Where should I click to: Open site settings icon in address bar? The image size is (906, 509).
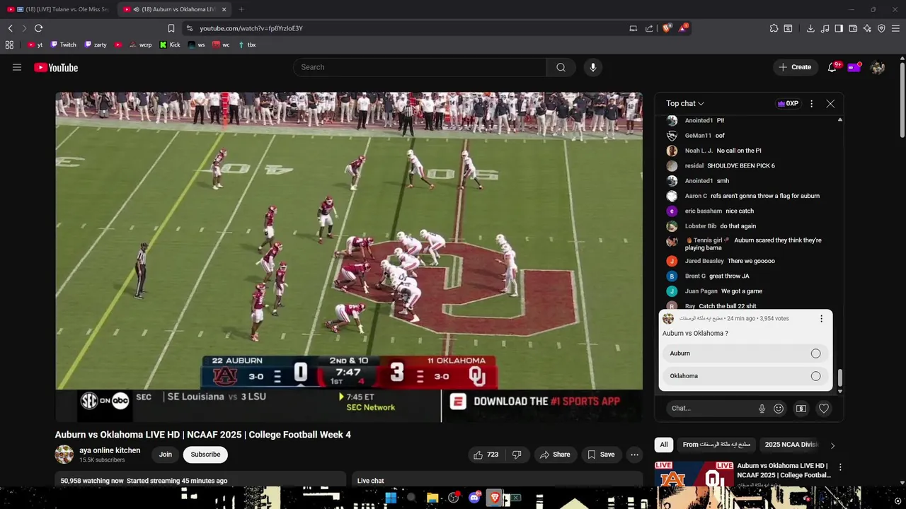pyautogui.click(x=190, y=28)
